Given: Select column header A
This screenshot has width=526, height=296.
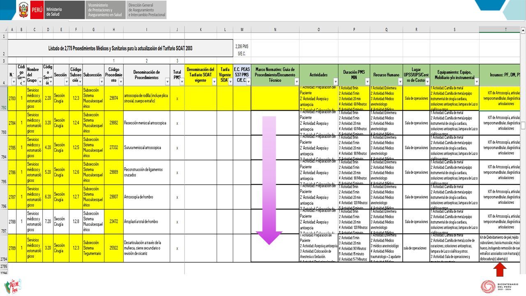Looking at the screenshot, I should click(12, 30).
